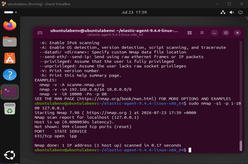Open the Trash icon in dock

pyautogui.click(x=10, y=109)
